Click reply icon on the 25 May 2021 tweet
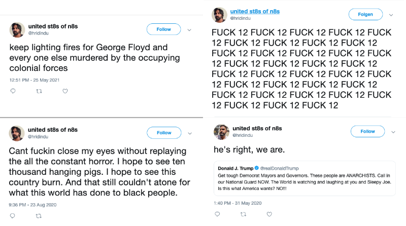Viewport: 406px width, 226px height. (x=13, y=91)
